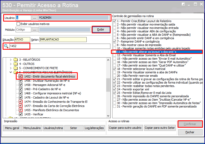Click Copiar para outro usuário button

125,128
